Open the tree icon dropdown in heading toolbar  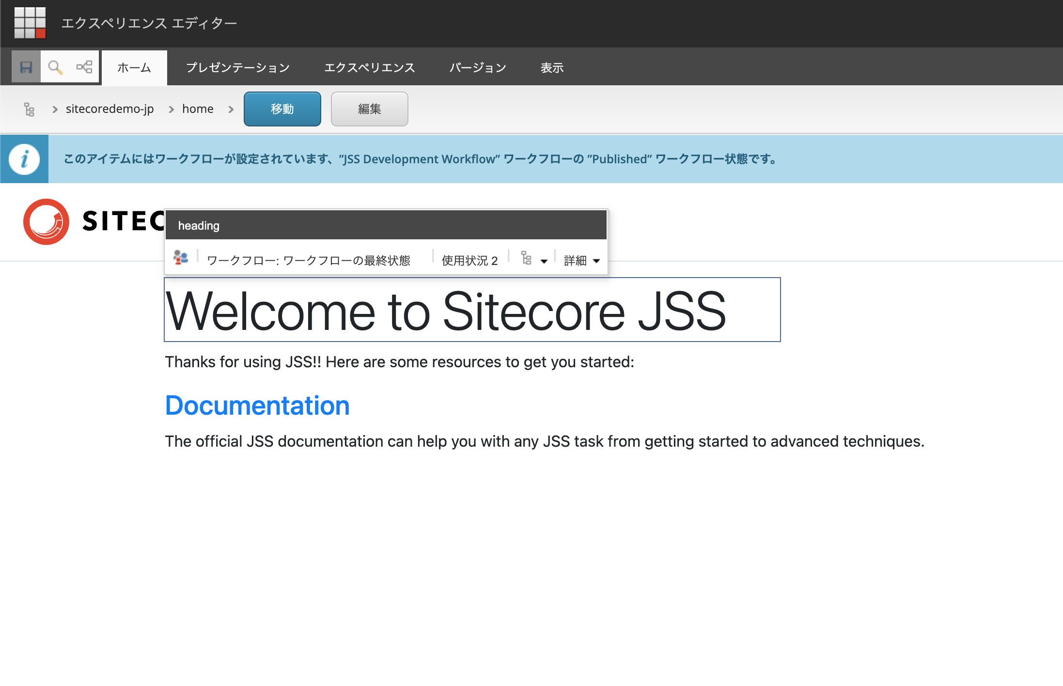coord(534,259)
